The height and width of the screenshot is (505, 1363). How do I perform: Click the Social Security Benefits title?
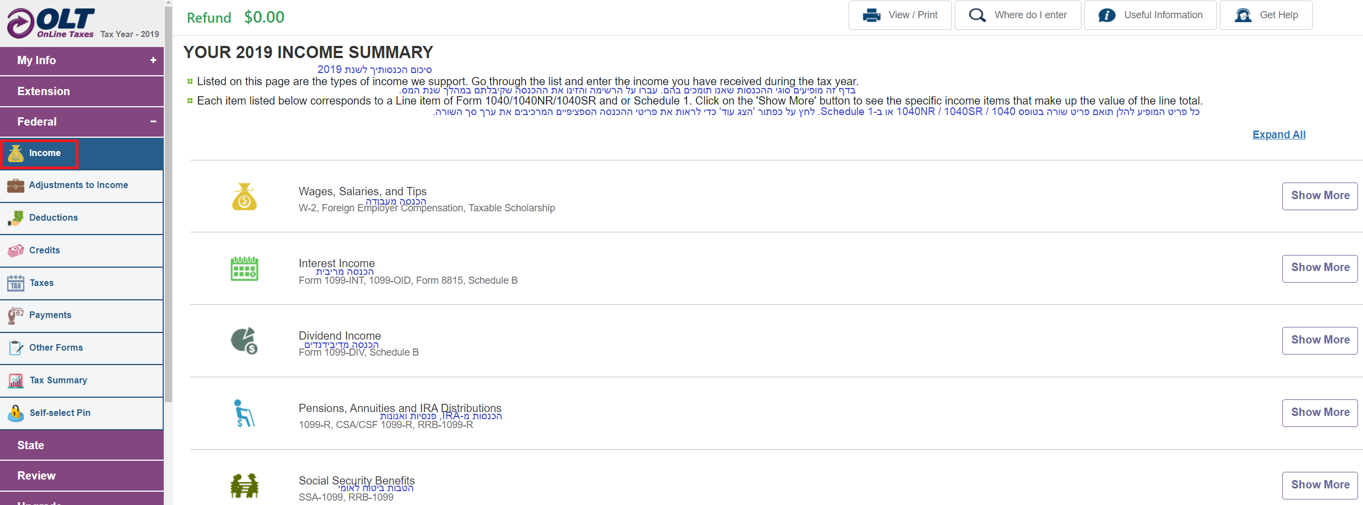356,481
